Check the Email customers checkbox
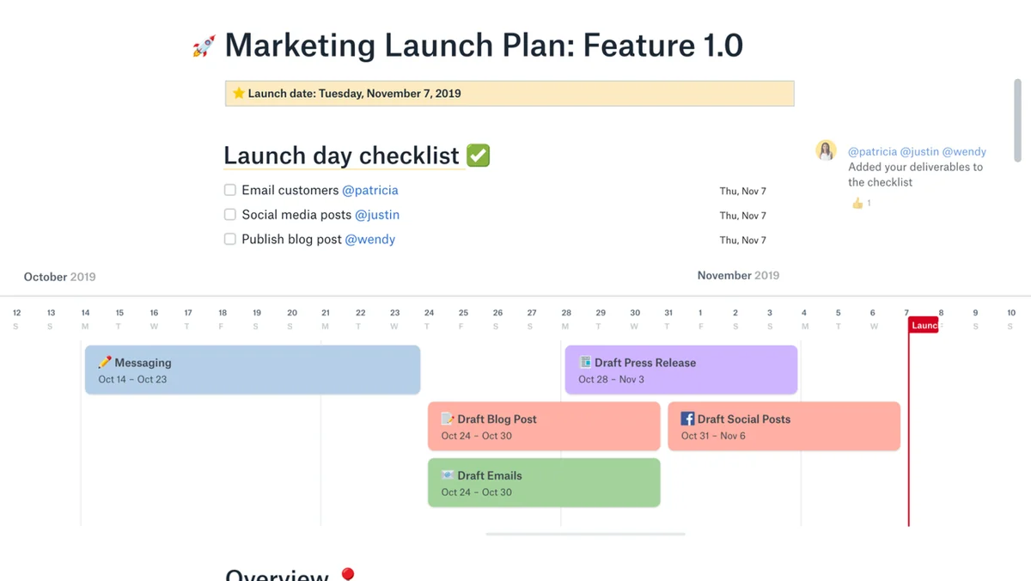Image resolution: width=1031 pixels, height=581 pixels. click(x=230, y=190)
